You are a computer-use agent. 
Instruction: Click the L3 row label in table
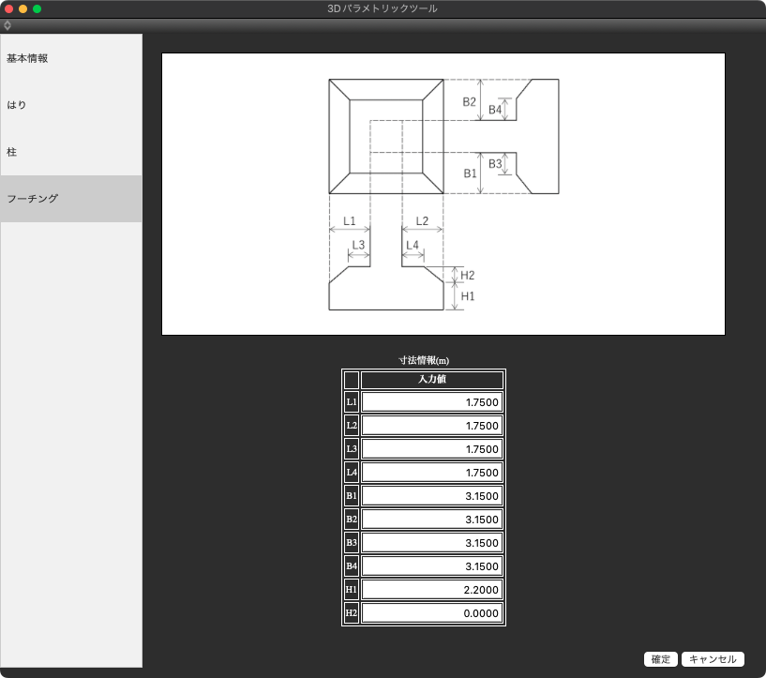(x=352, y=449)
